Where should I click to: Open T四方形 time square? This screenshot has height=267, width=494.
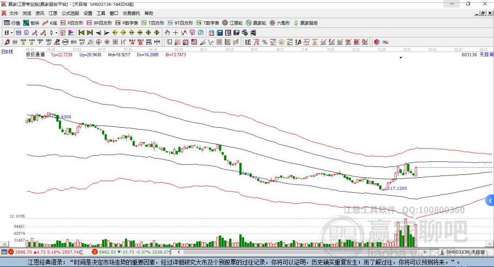click(153, 23)
